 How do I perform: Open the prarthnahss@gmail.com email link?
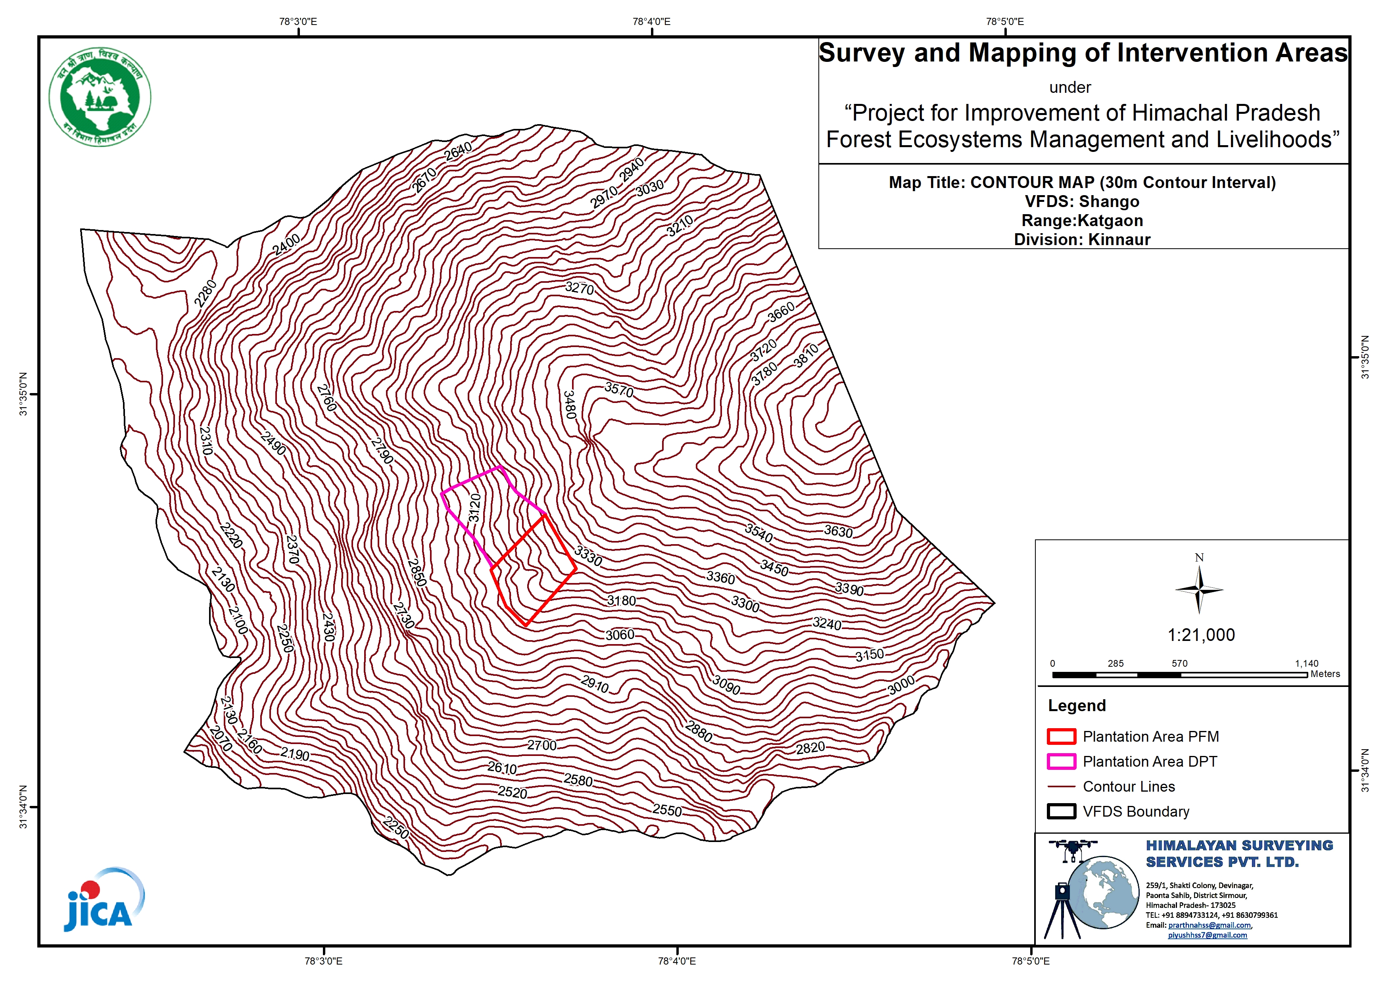point(1210,925)
